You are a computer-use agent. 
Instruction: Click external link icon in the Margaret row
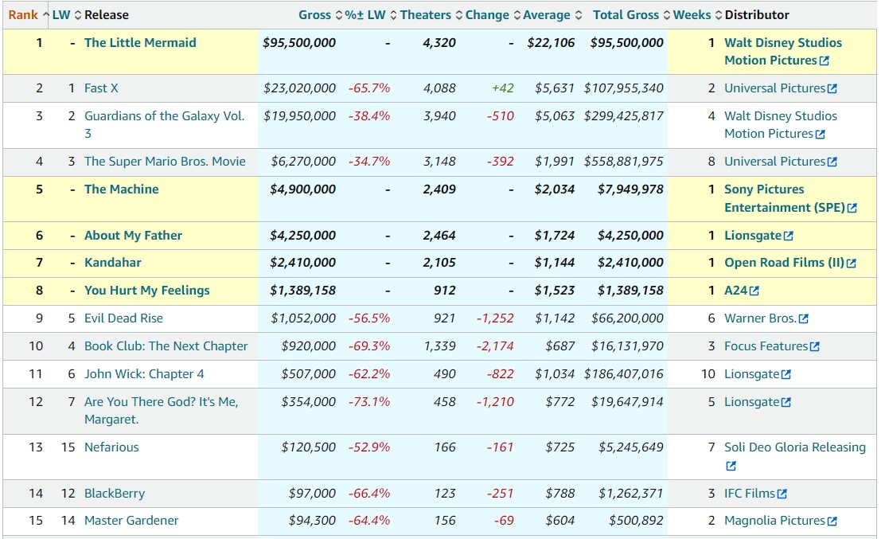tap(786, 402)
